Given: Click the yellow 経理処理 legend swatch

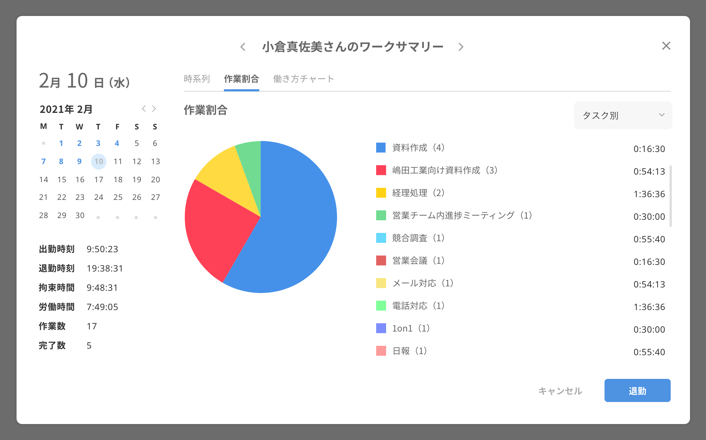Looking at the screenshot, I should [381, 193].
